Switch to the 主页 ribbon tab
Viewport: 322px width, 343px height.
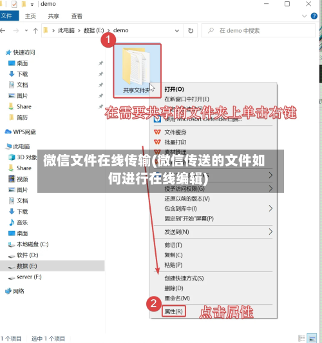(x=30, y=16)
